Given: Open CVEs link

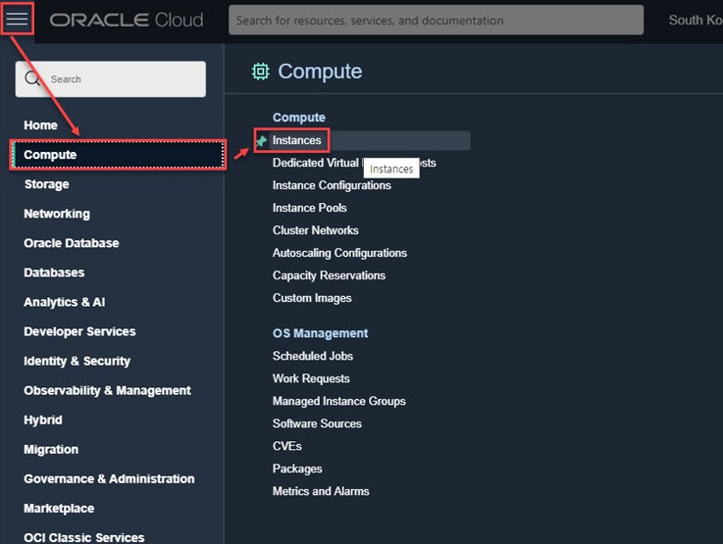Looking at the screenshot, I should click(x=287, y=447).
